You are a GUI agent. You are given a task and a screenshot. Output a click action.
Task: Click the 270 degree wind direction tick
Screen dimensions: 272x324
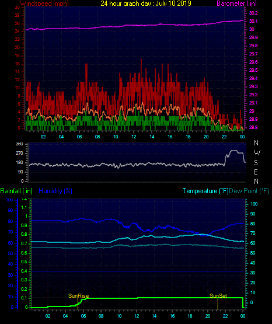point(19,154)
